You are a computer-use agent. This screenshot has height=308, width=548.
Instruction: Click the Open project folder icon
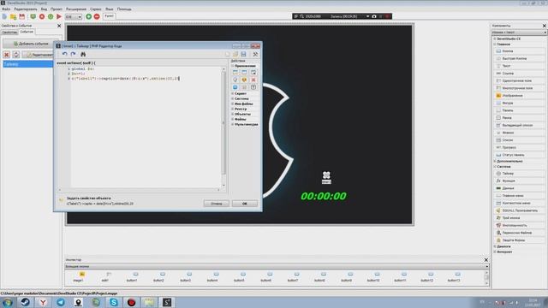coord(14,16)
